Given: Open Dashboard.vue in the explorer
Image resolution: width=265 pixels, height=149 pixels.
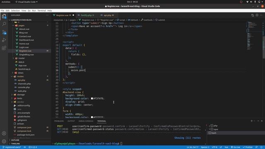Looking at the screenshot, I should coord(26,40).
